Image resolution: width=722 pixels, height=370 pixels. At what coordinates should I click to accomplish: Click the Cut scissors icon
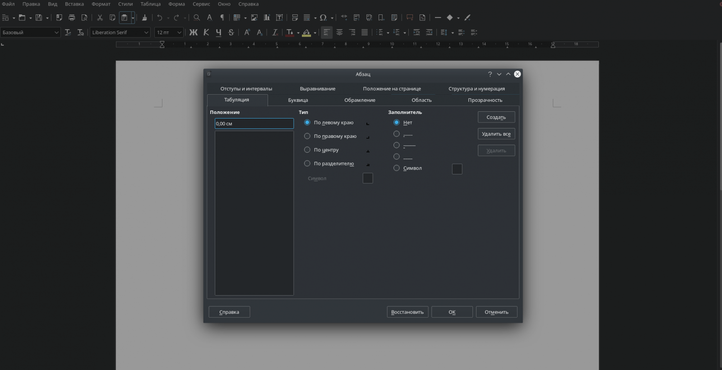[100, 18]
